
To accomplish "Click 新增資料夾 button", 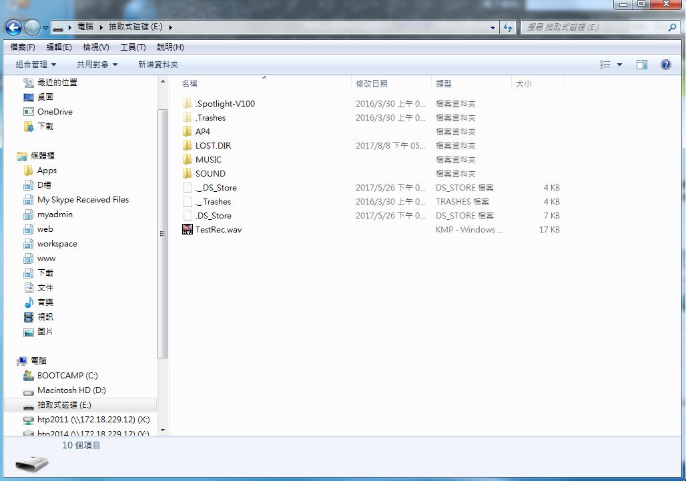I will point(158,65).
